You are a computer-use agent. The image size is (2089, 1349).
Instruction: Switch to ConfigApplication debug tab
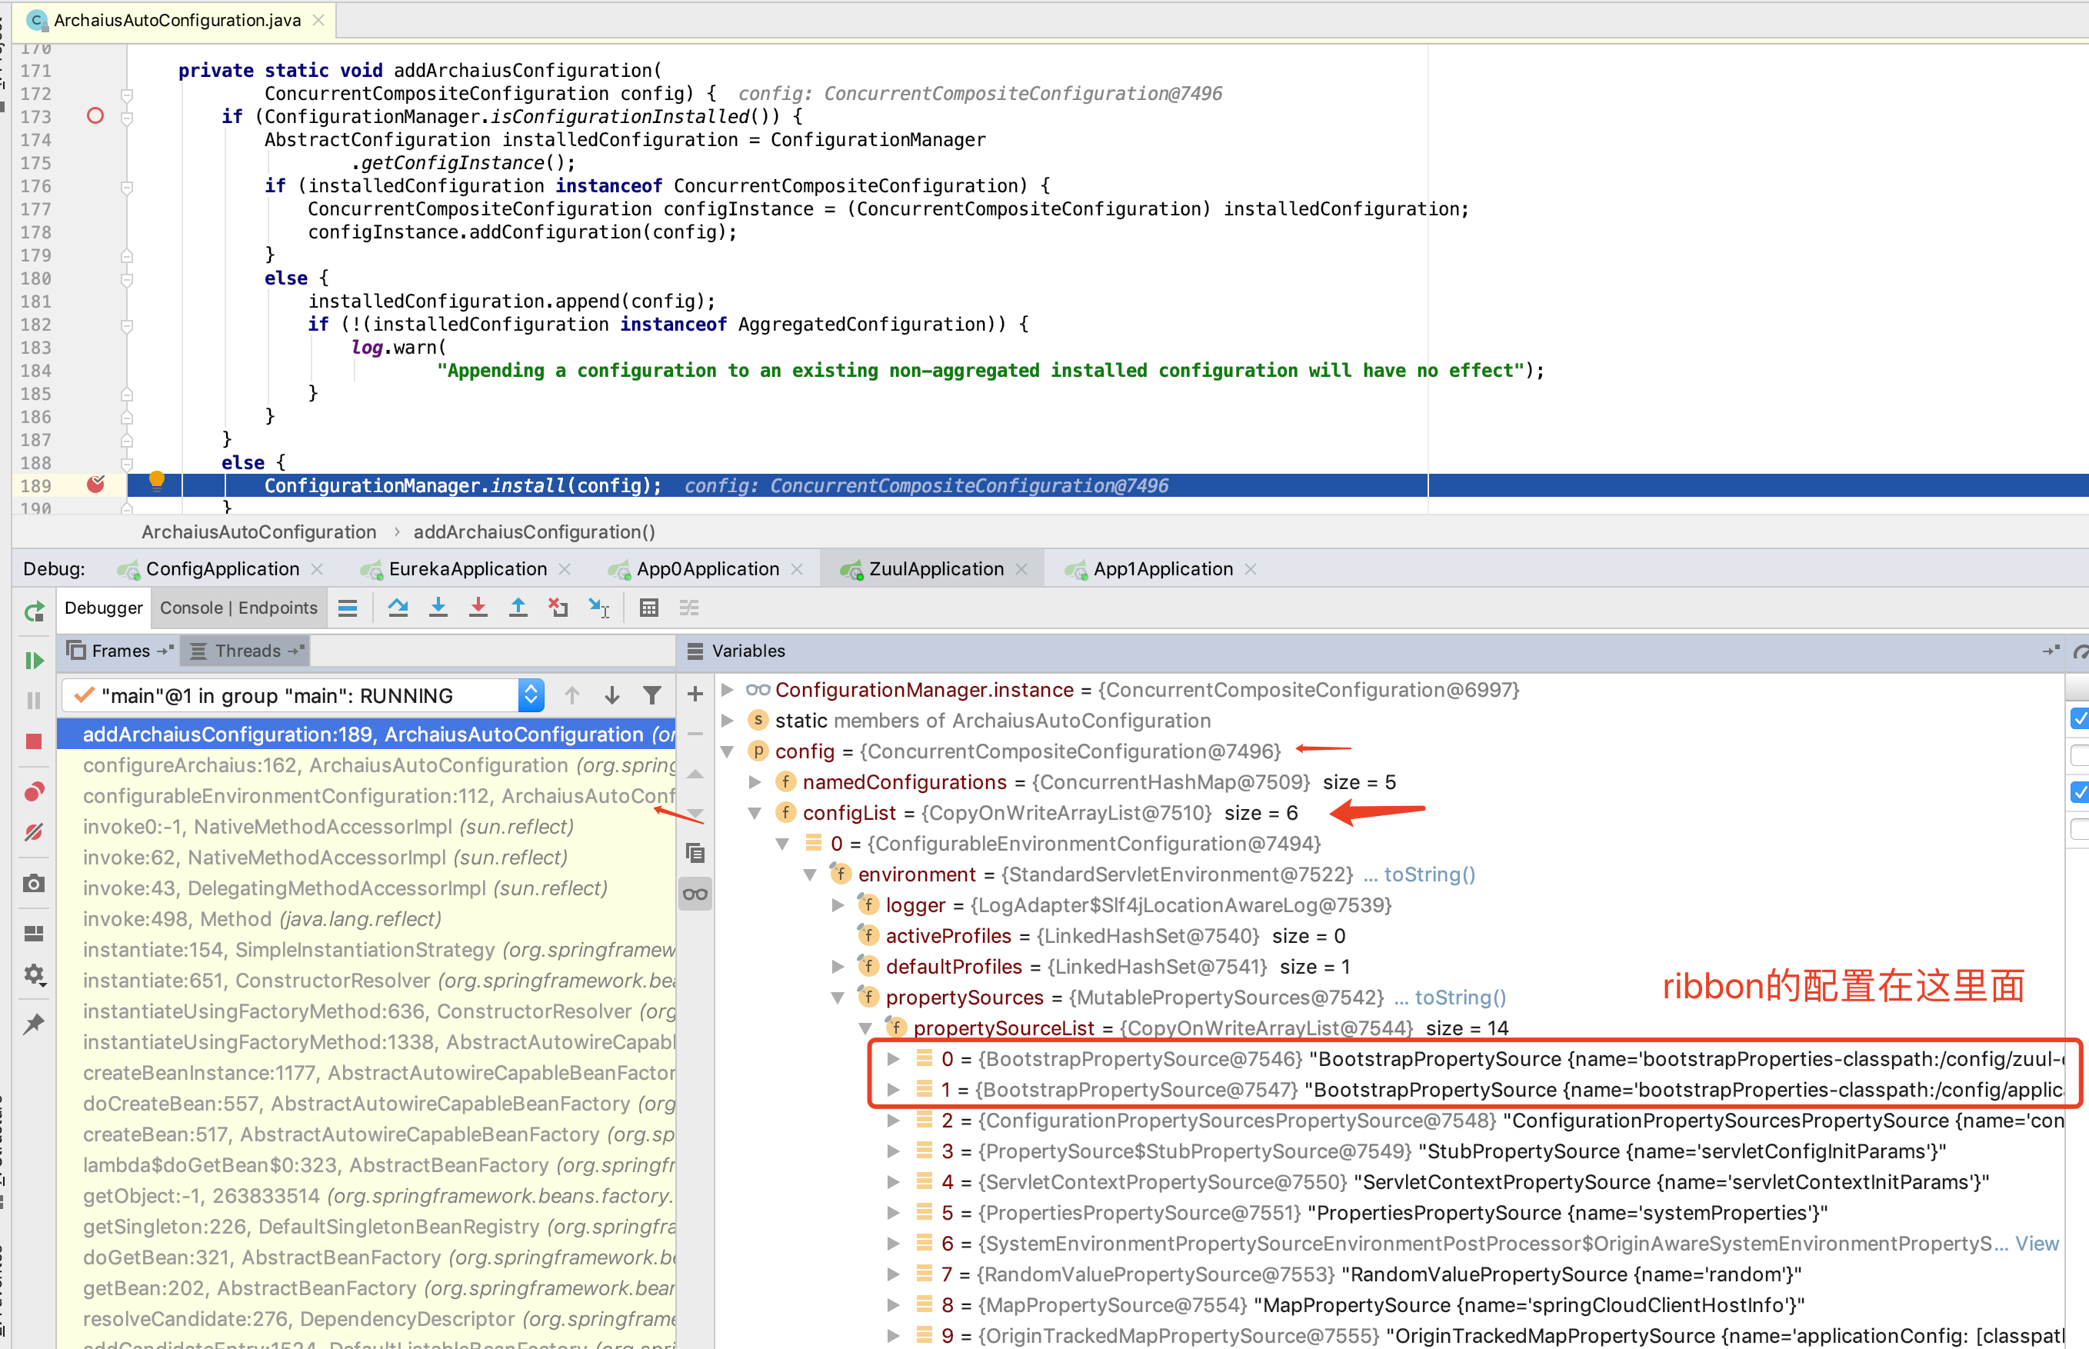tap(222, 569)
